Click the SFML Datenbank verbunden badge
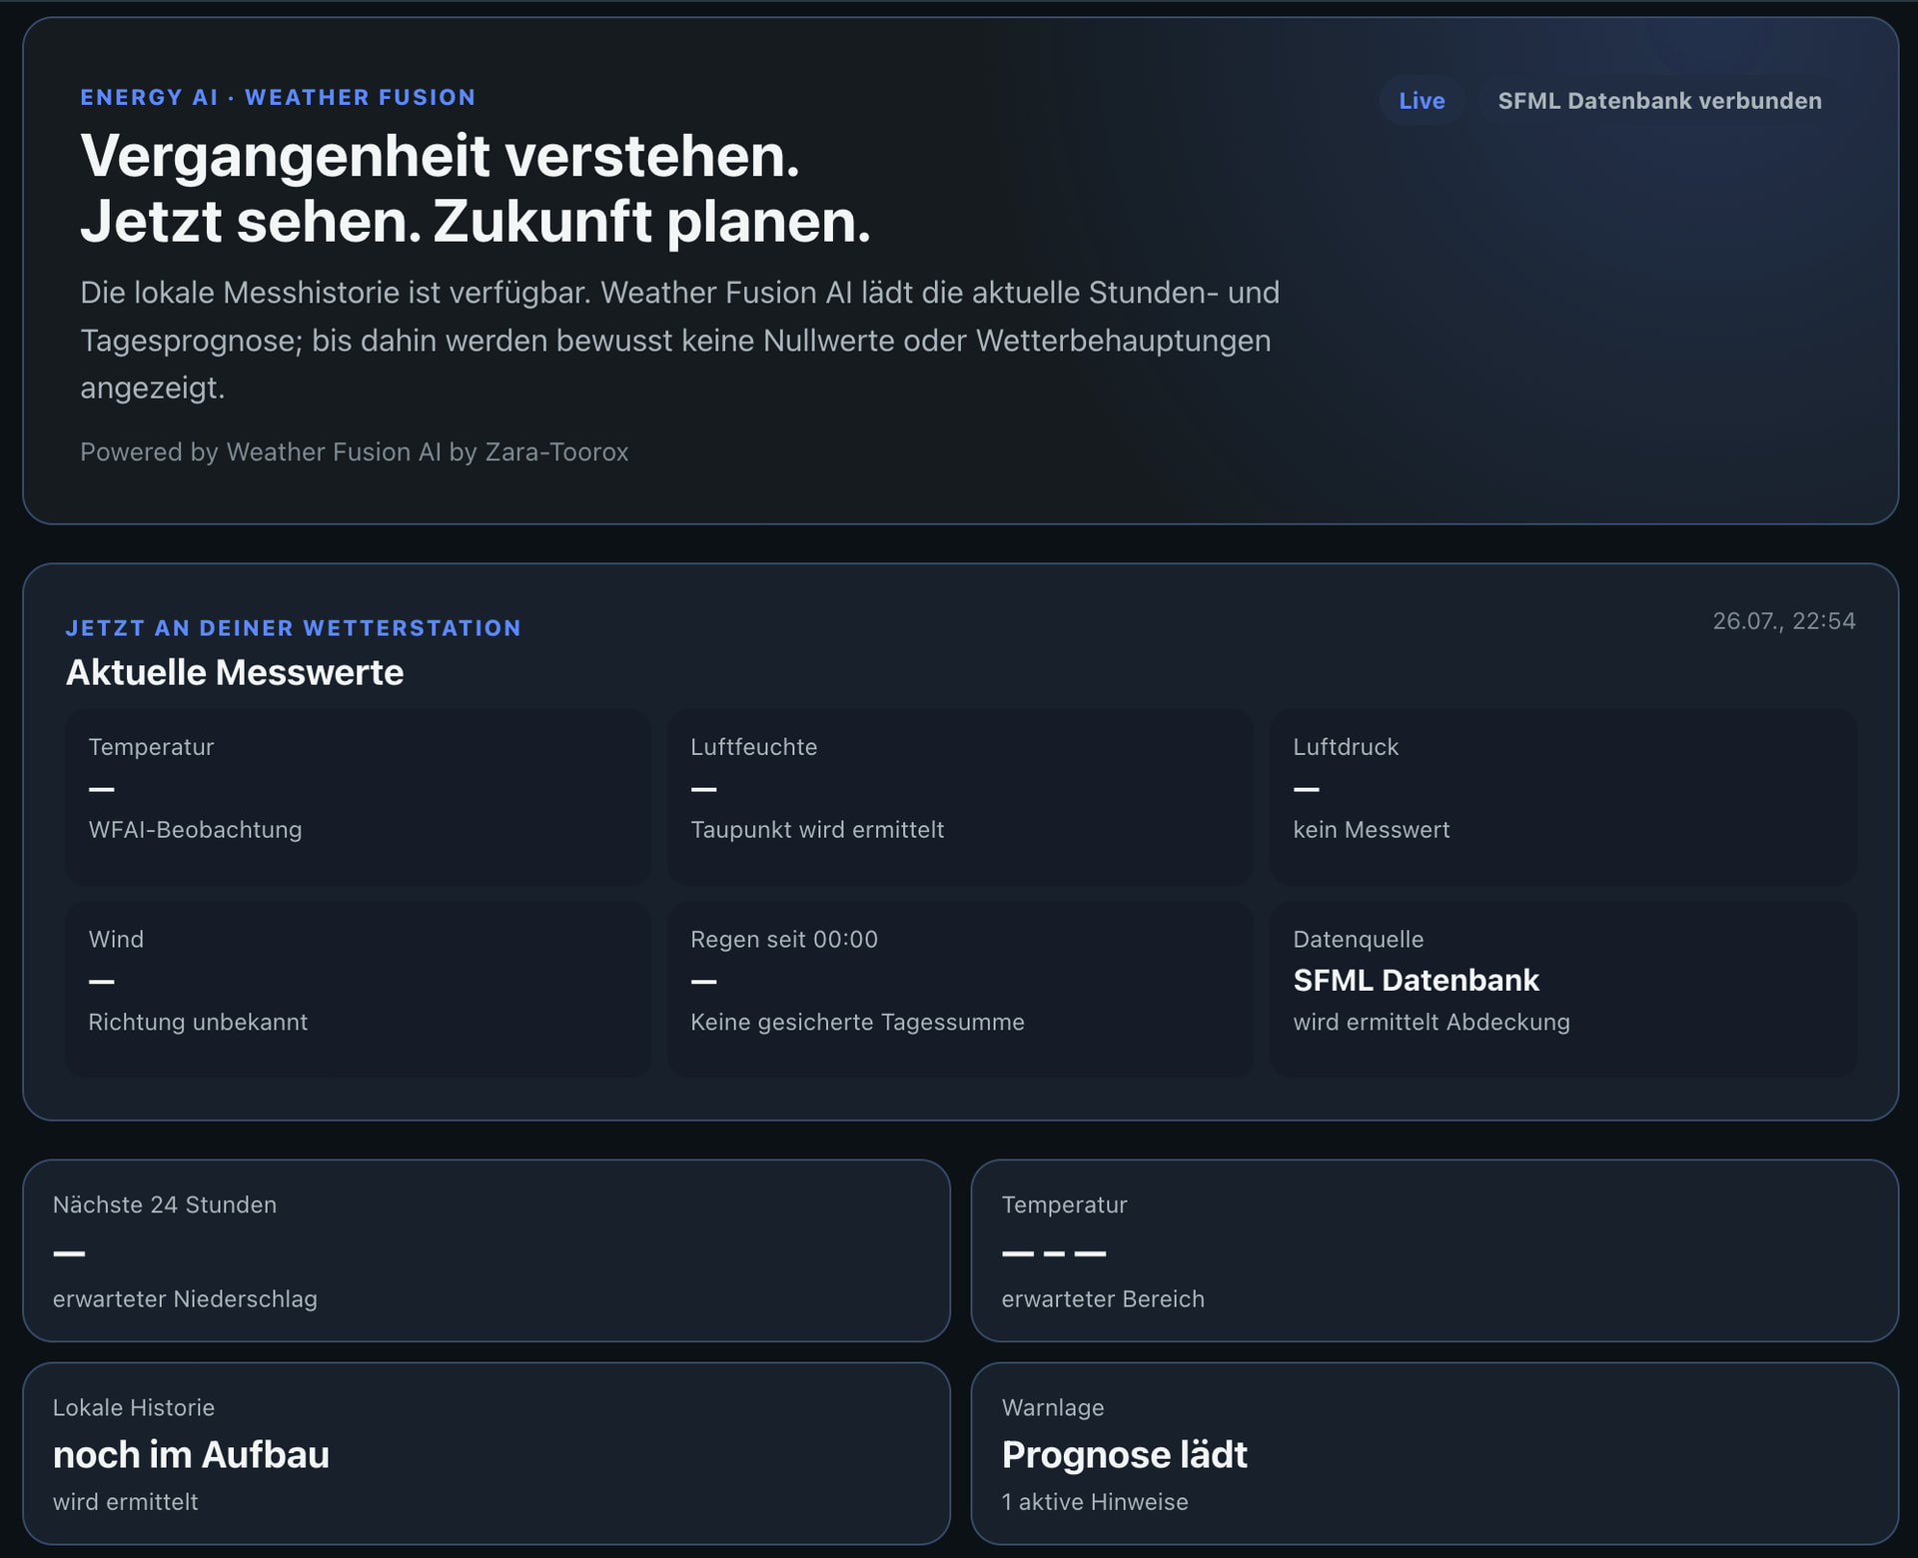 point(1659,101)
